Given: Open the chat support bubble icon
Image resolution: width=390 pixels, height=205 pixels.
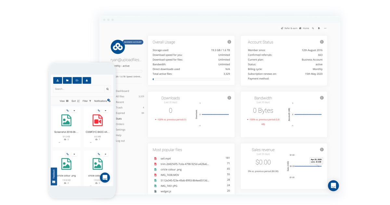Looking at the screenshot, I should pos(333,185).
